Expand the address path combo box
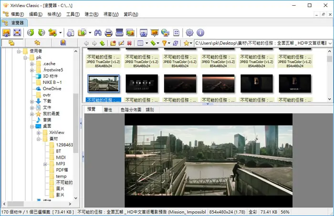The image size is (334, 216). [330, 43]
